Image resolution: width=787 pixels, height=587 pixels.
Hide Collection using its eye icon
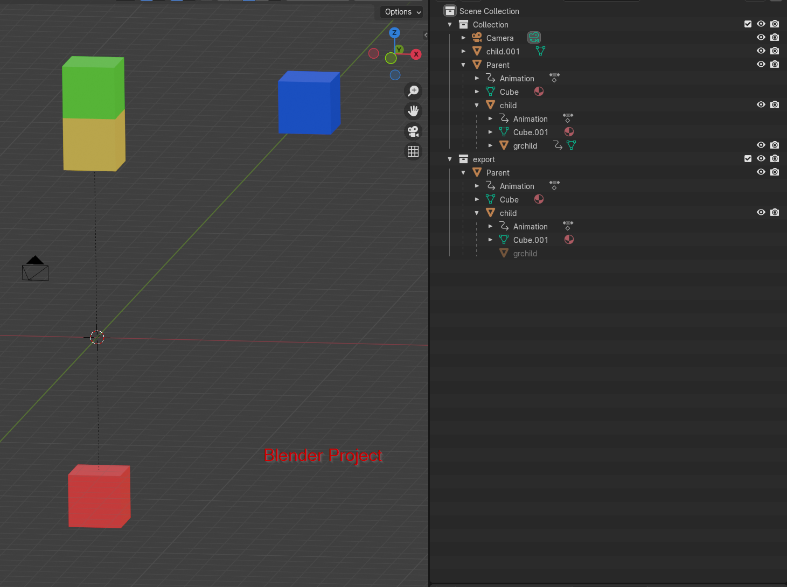[761, 24]
